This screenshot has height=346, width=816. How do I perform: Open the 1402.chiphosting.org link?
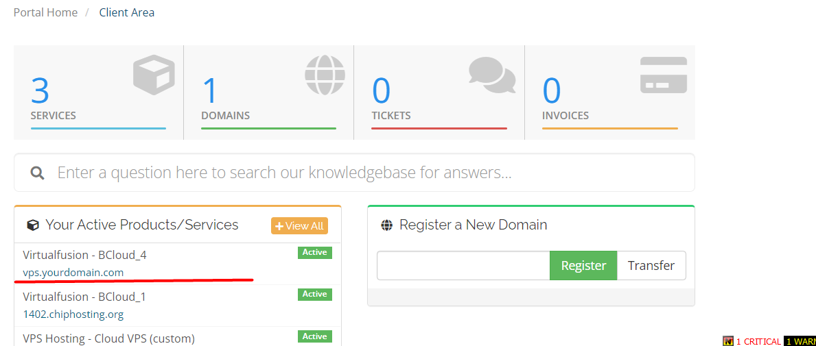coord(73,314)
